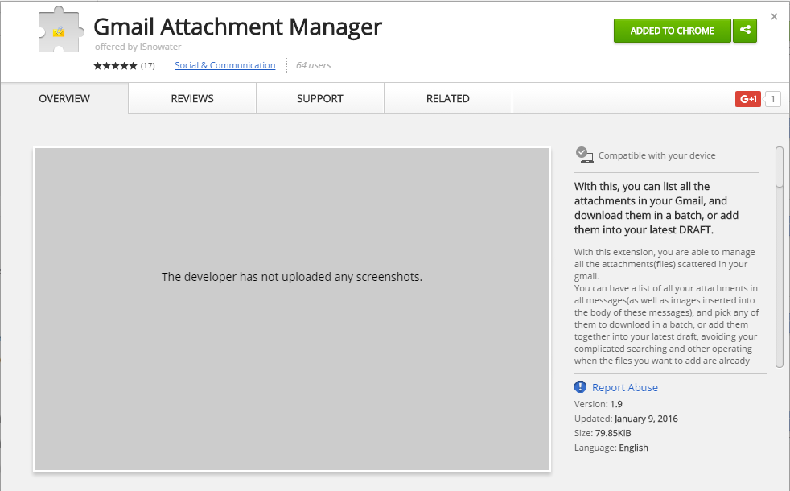Click the blue Report Abuse exclamation icon
The height and width of the screenshot is (491, 790).
click(581, 387)
